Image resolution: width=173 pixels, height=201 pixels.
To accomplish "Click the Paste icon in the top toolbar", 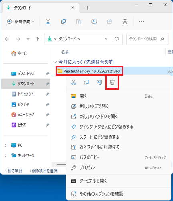I will [x=79, y=22].
